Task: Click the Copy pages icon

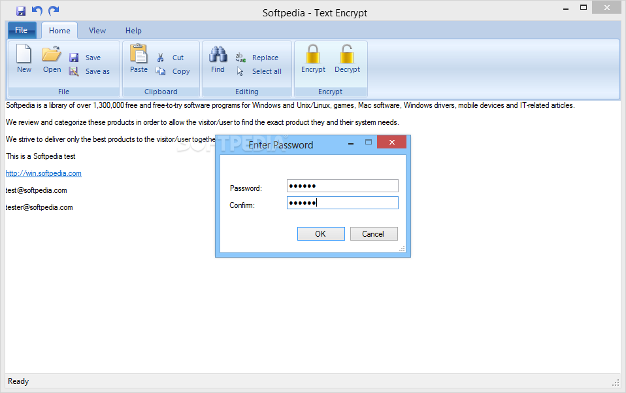Action: point(161,71)
